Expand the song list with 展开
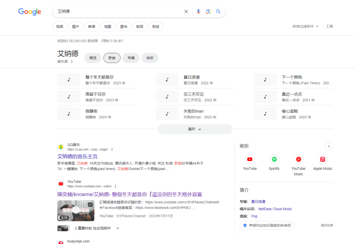 pos(195,129)
